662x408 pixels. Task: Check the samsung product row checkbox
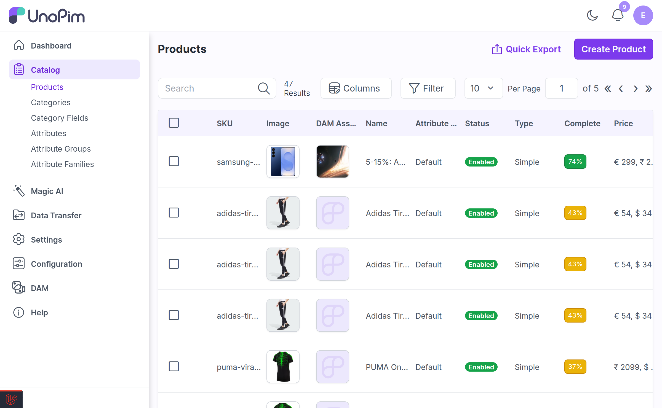[174, 162]
